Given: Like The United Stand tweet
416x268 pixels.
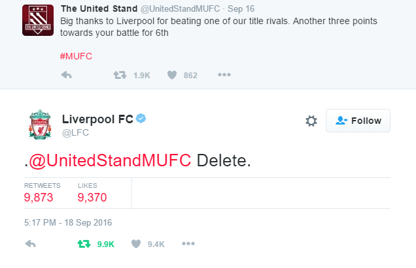Looking at the screenshot, I should [172, 75].
